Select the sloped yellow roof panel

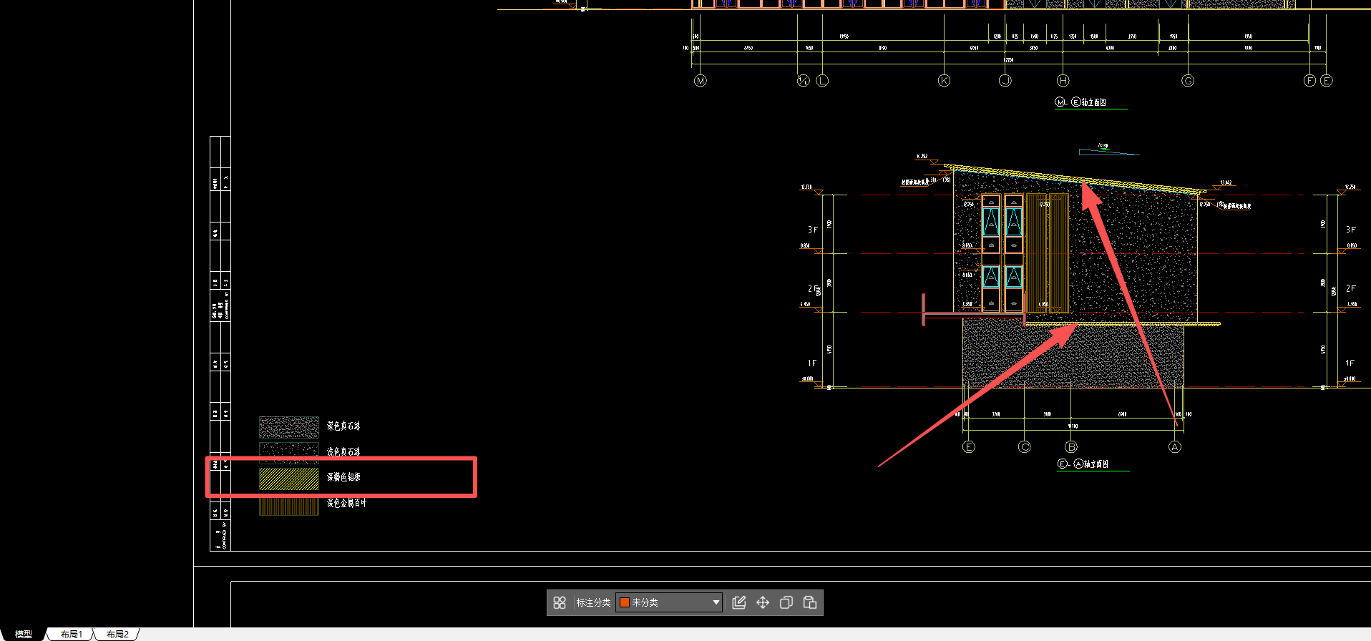[1075, 179]
